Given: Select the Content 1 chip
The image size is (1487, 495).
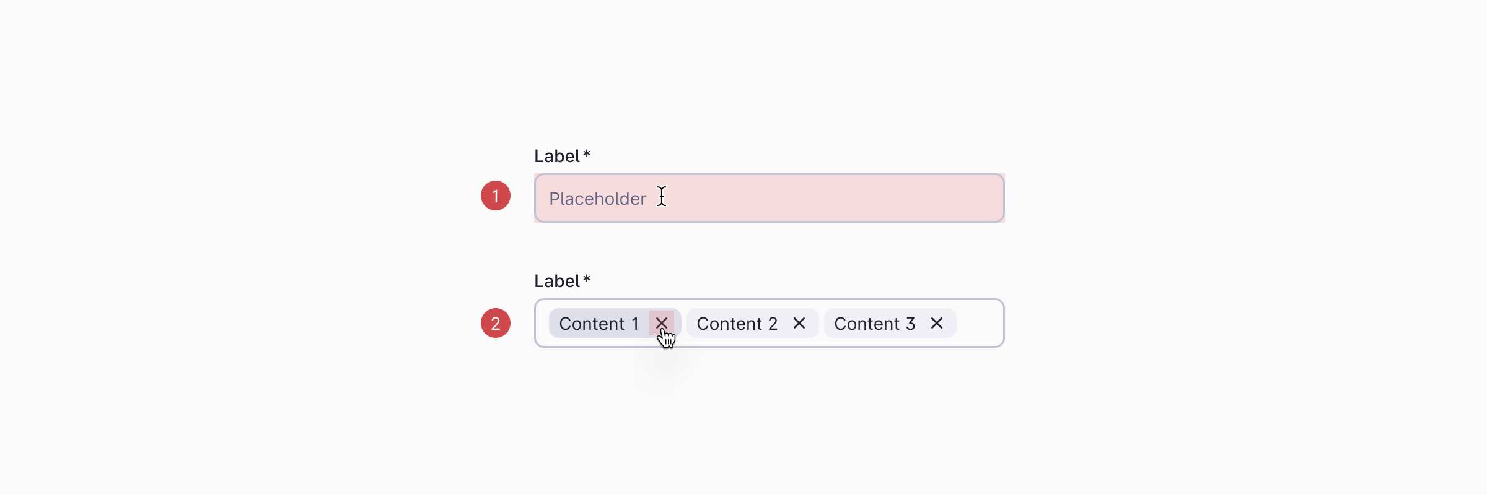Looking at the screenshot, I should pyautogui.click(x=599, y=322).
